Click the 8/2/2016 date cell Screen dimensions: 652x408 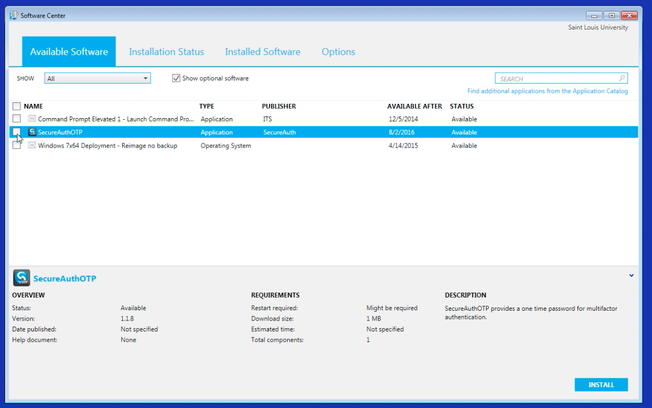click(x=402, y=132)
